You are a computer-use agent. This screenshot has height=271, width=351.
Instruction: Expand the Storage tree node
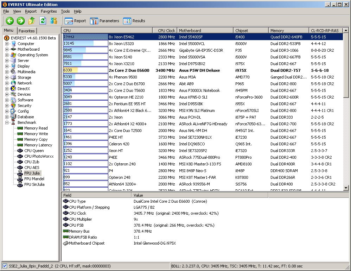(x=7, y=77)
